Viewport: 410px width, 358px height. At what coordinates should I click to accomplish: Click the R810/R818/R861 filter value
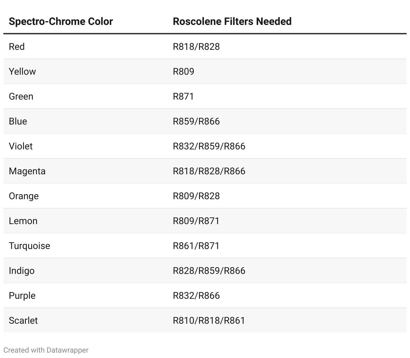point(209,320)
